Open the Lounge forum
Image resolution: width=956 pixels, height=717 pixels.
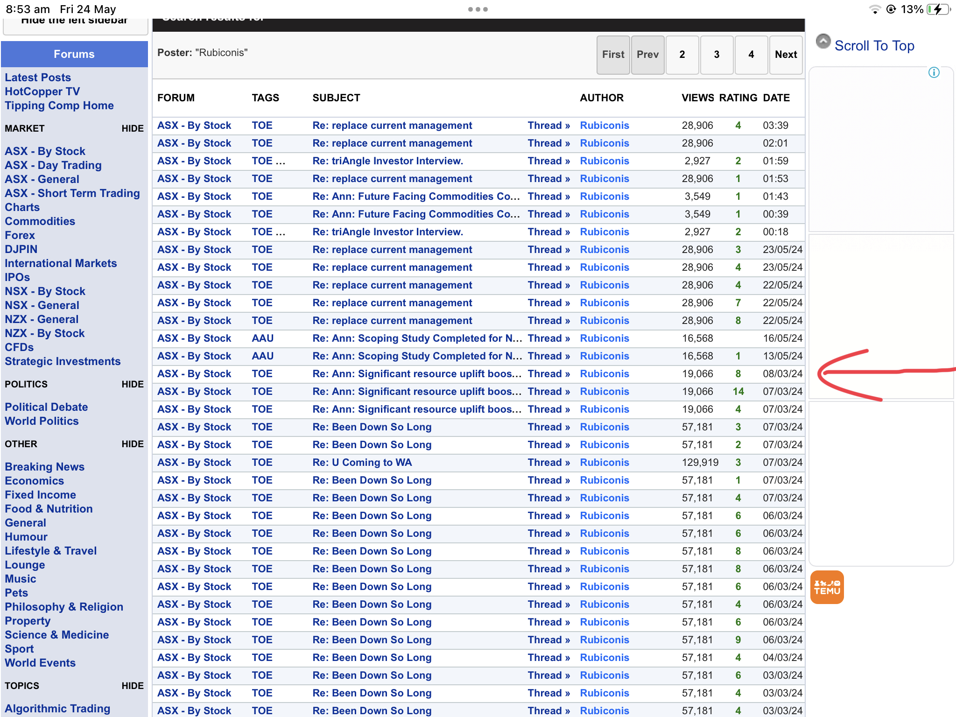(25, 565)
